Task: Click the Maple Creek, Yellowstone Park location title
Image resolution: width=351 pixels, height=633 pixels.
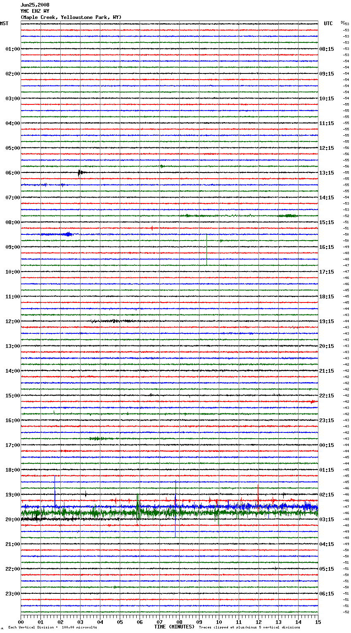Action: pyautogui.click(x=71, y=17)
